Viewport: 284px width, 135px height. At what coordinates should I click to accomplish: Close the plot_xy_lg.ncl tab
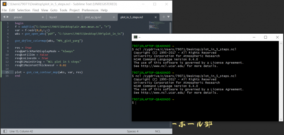coord(114,17)
